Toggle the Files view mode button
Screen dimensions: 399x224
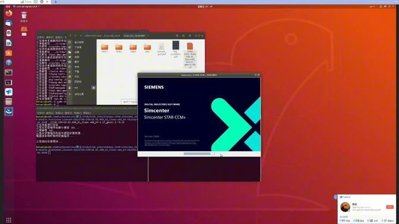click(183, 36)
